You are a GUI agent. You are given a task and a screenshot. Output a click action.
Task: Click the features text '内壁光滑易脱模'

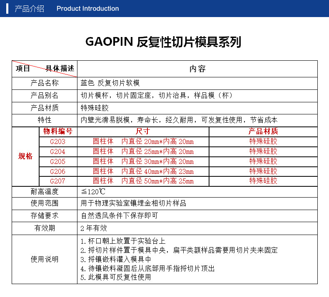click(x=179, y=120)
